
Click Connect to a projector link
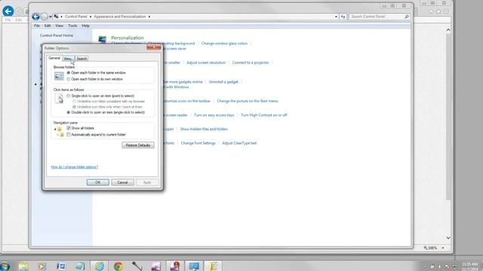(251, 62)
